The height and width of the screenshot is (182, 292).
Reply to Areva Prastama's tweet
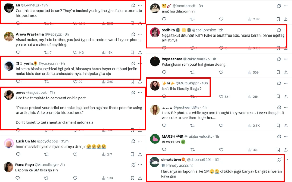(x=18, y=53)
